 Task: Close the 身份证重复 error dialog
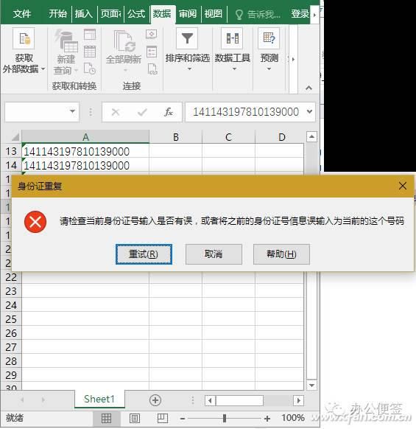pyautogui.click(x=402, y=186)
